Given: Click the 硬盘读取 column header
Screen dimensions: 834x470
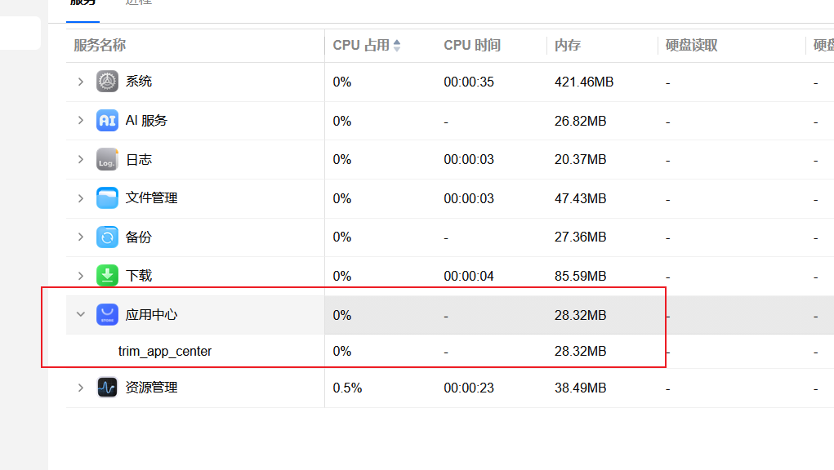Looking at the screenshot, I should point(691,46).
